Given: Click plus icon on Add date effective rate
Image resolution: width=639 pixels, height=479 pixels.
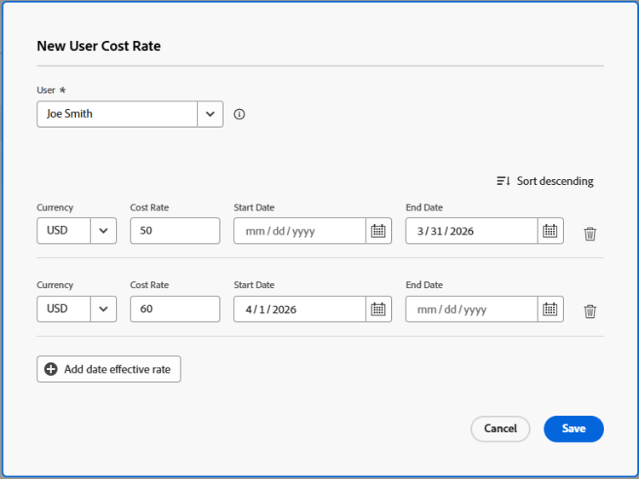Looking at the screenshot, I should (51, 369).
